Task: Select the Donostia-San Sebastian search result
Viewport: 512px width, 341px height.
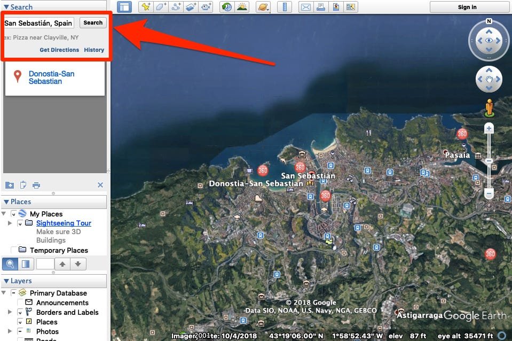Action: pos(51,77)
